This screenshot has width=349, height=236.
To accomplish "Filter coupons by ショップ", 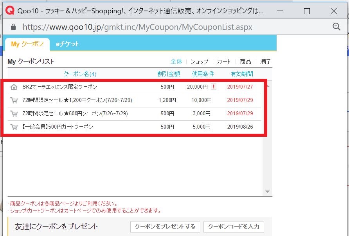I will click(x=199, y=62).
